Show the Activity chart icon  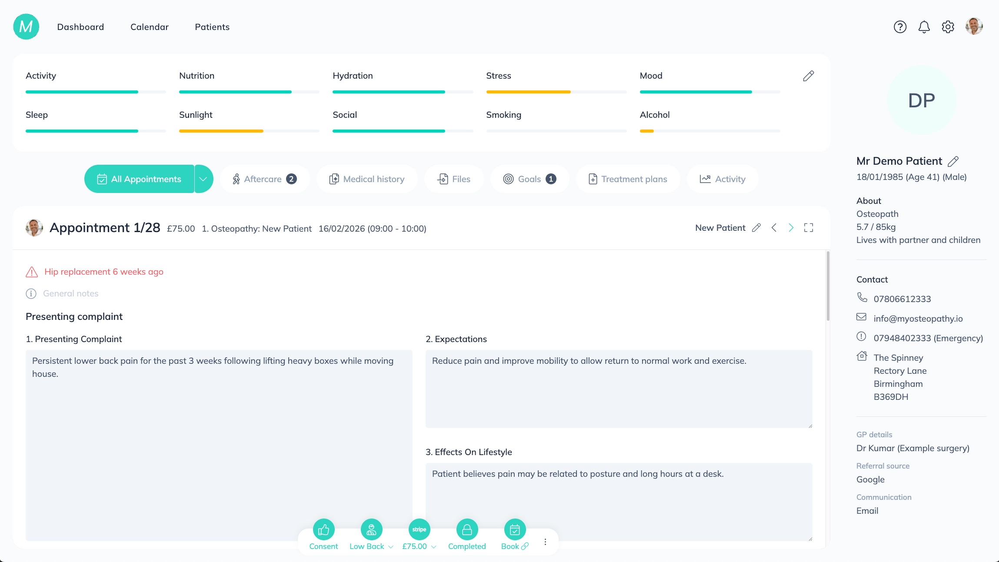pos(705,179)
